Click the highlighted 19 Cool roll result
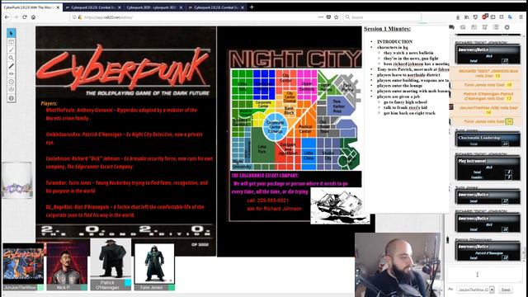This screenshot has height=297, width=528. 509,121
